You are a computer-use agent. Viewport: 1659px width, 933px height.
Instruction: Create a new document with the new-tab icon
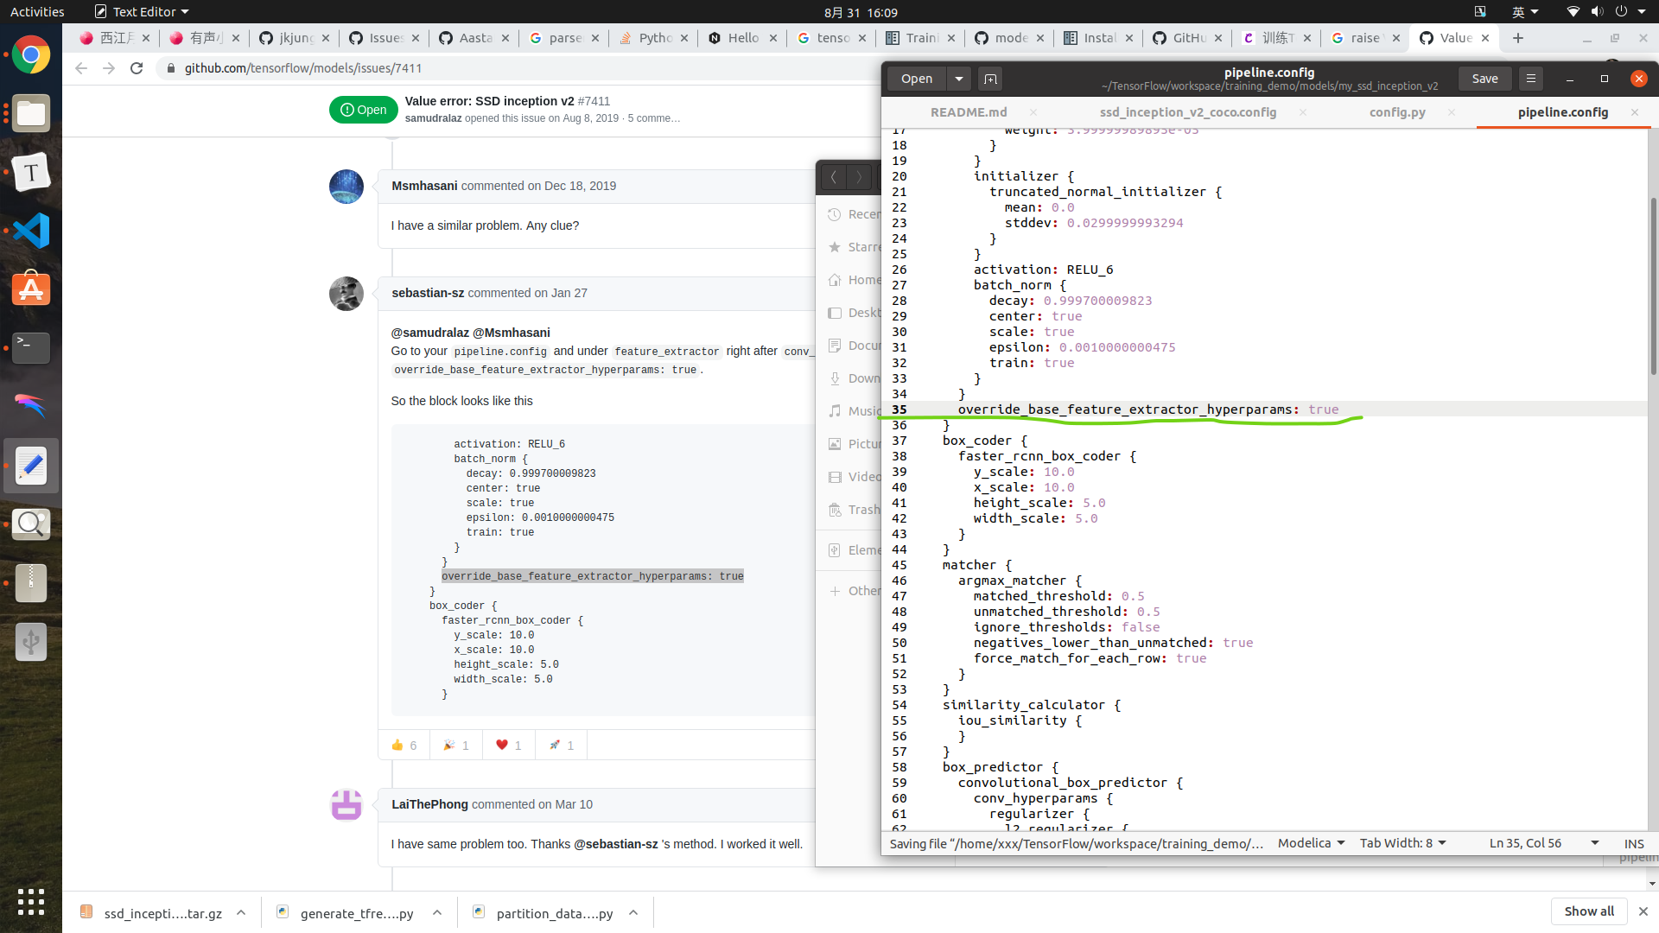[989, 79]
